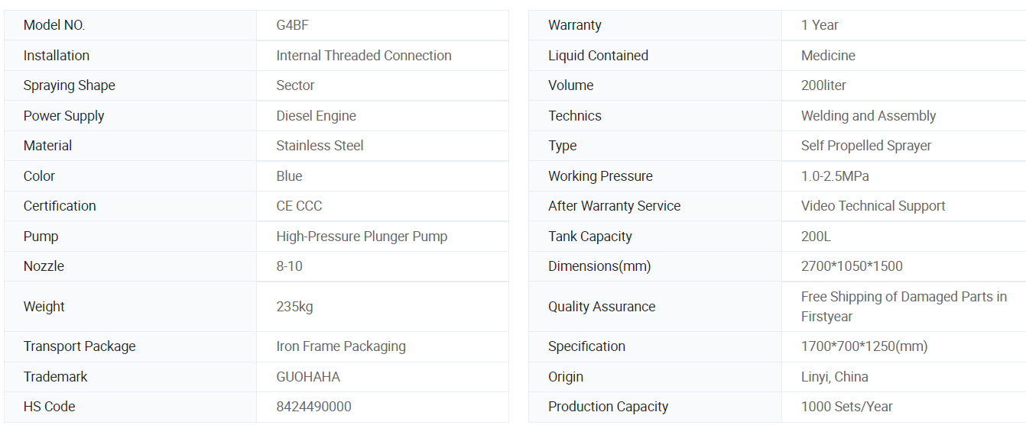Click the Diesel Engine power supply value
This screenshot has height=425, width=1026.
click(316, 116)
